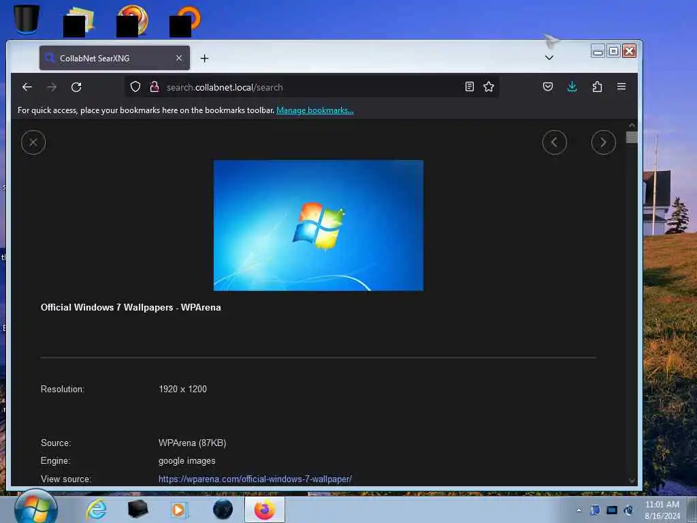The width and height of the screenshot is (697, 523).
Task: Open the Pocket save button
Action: 548,86
